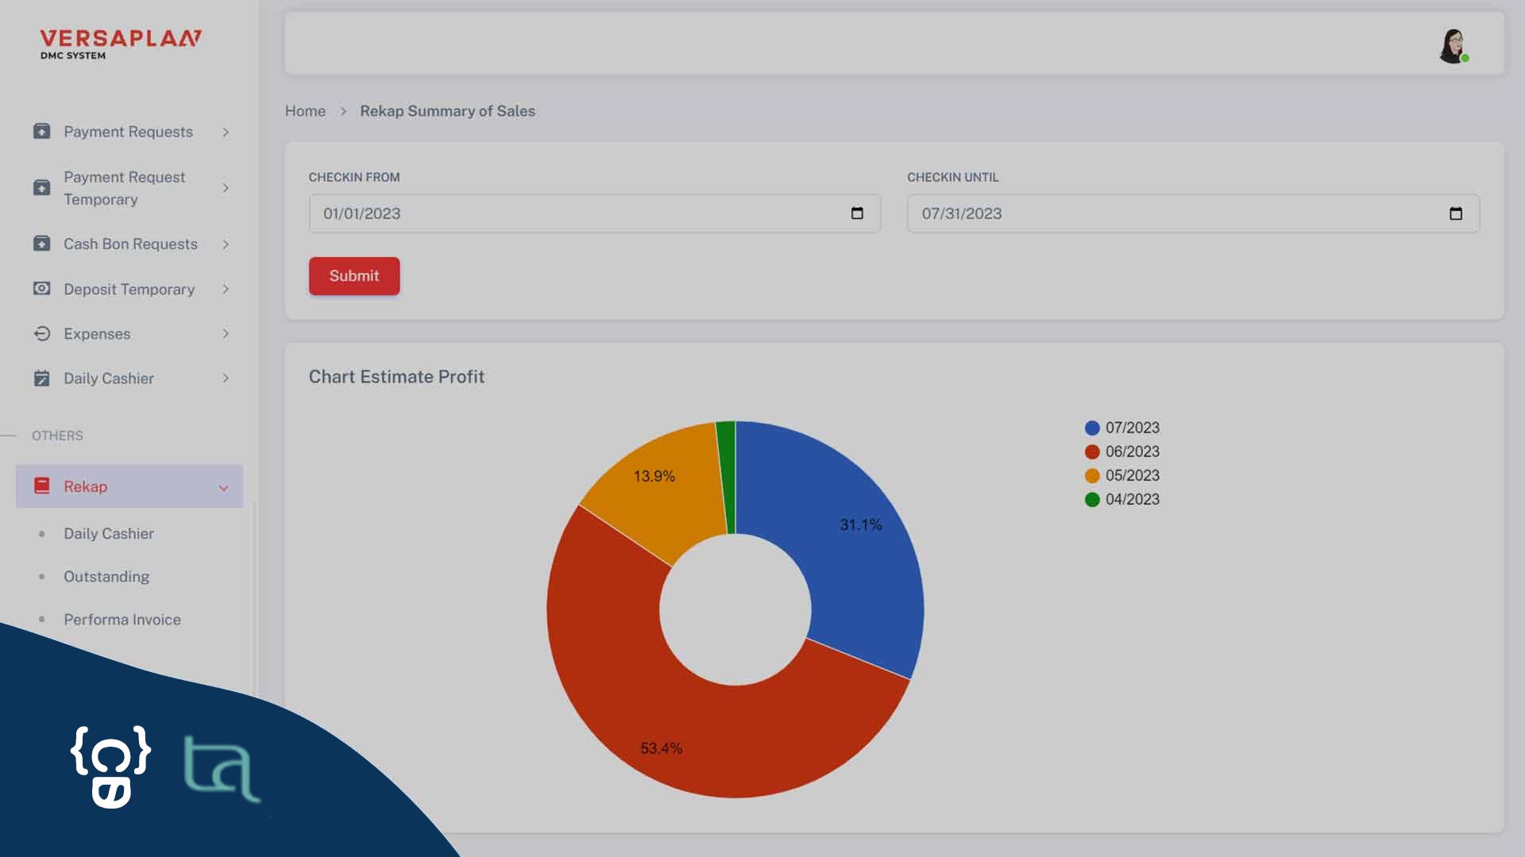1525x857 pixels.
Task: Click the Expenses icon
Action: pos(42,334)
